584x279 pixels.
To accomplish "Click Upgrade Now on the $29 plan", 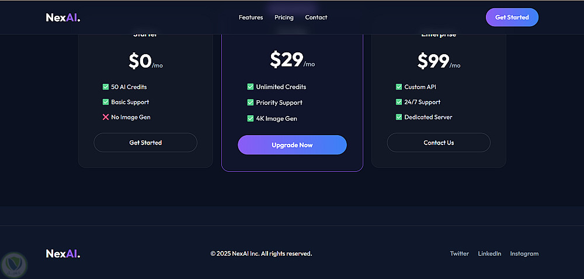I will click(x=292, y=145).
